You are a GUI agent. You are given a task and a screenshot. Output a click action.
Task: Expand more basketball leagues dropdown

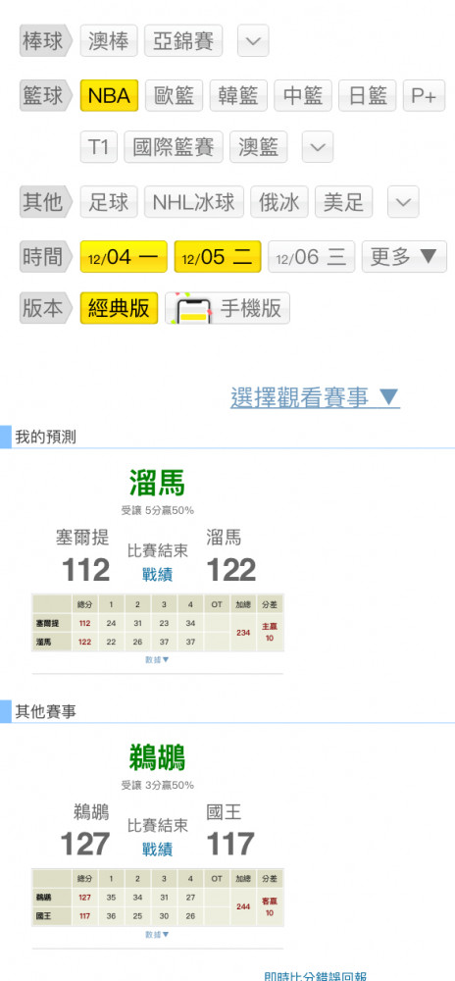(x=318, y=147)
